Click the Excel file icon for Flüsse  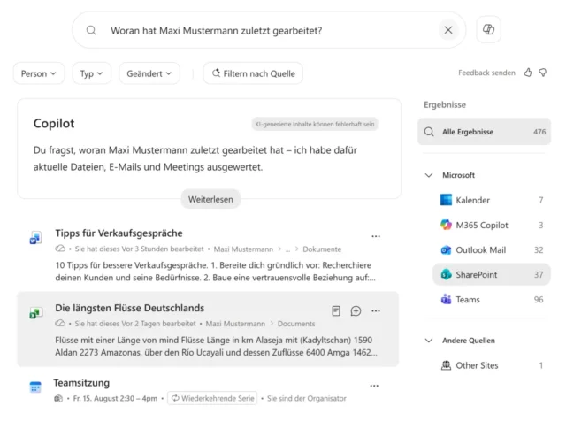pos(35,313)
